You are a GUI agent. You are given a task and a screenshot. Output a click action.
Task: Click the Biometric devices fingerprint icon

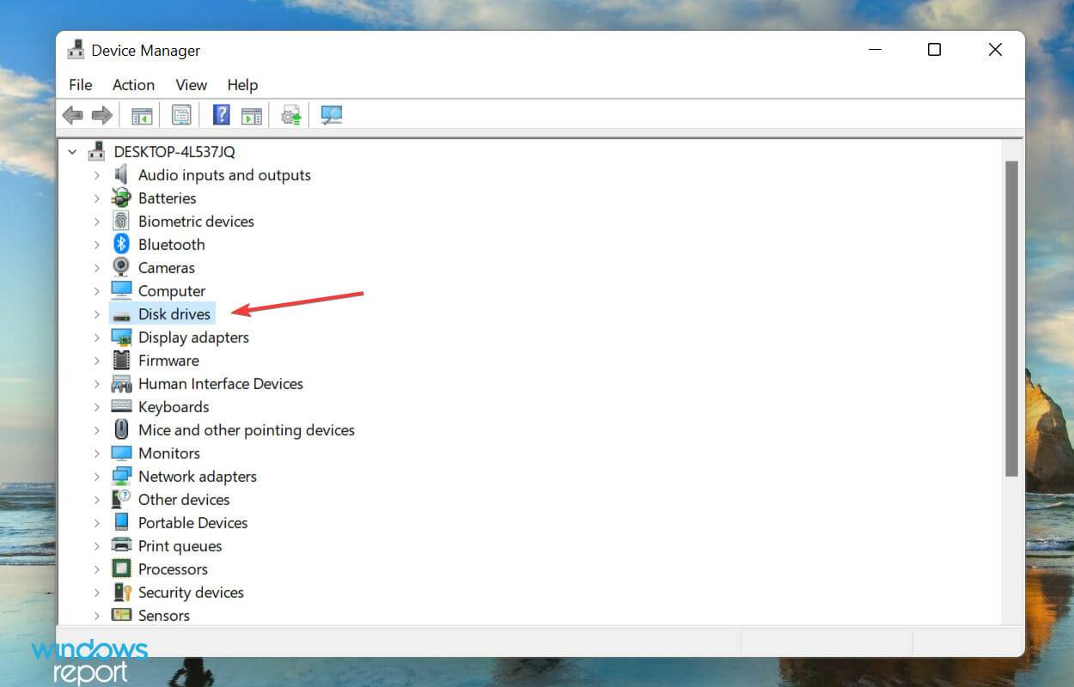point(121,221)
